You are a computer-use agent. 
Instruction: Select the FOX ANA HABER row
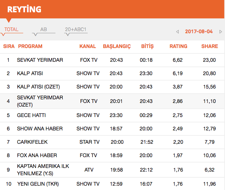37,156
